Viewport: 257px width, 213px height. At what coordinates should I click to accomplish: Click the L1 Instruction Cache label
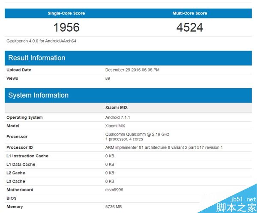point(27,156)
